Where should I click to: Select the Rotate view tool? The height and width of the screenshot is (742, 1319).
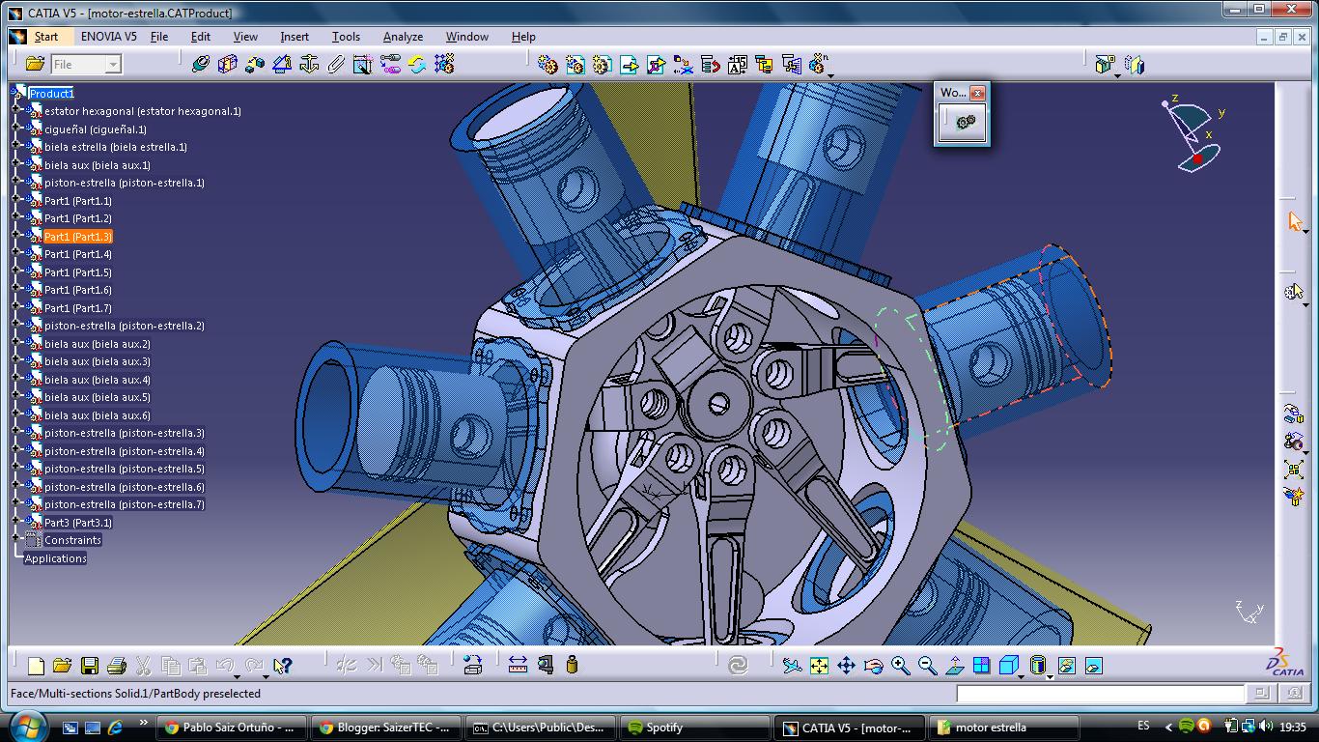[x=873, y=665]
